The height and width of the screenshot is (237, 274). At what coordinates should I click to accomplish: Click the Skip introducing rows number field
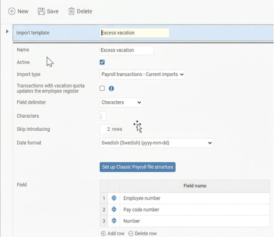coord(105,129)
